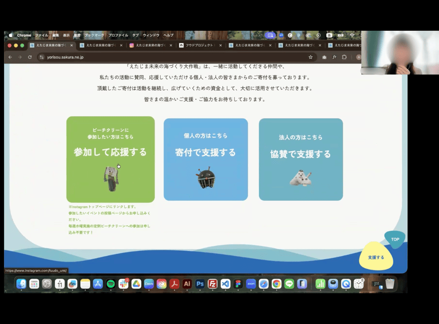Open the blue 寄付で支援する card
The image size is (439, 324).
point(206,159)
